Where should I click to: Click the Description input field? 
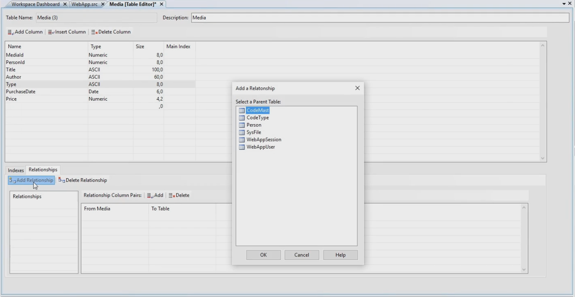pos(380,18)
